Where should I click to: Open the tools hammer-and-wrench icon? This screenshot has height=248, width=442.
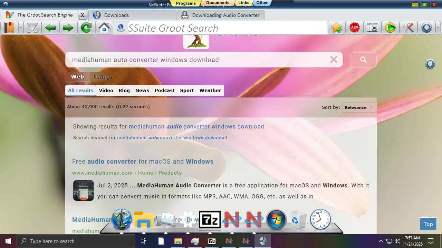pos(408,28)
